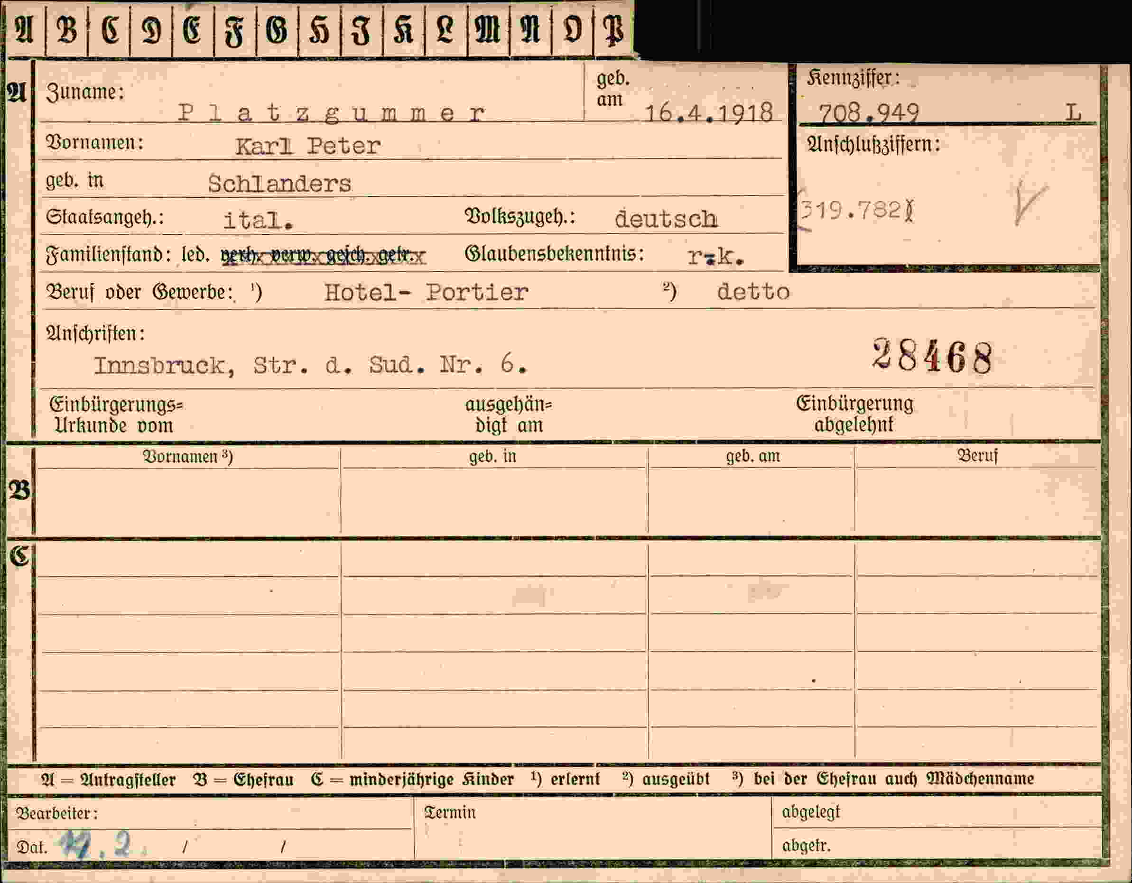Click the surname Platzgummer

[x=332, y=112]
